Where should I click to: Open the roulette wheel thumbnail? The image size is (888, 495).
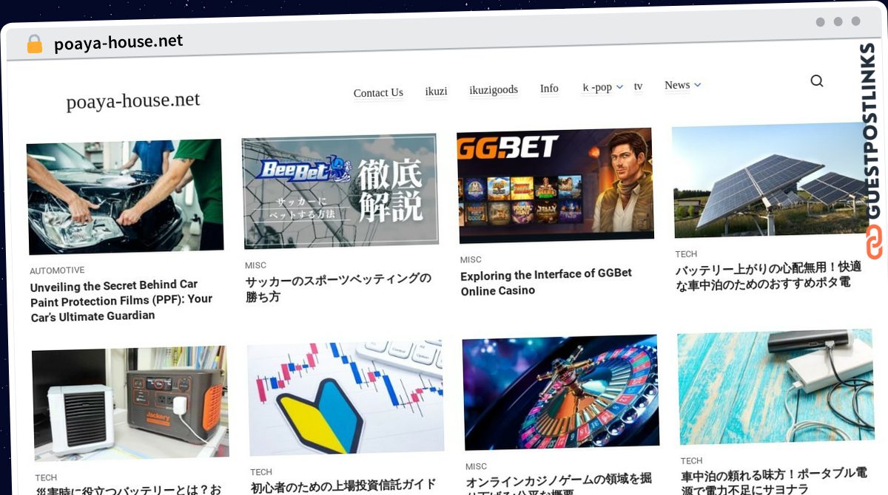561,392
